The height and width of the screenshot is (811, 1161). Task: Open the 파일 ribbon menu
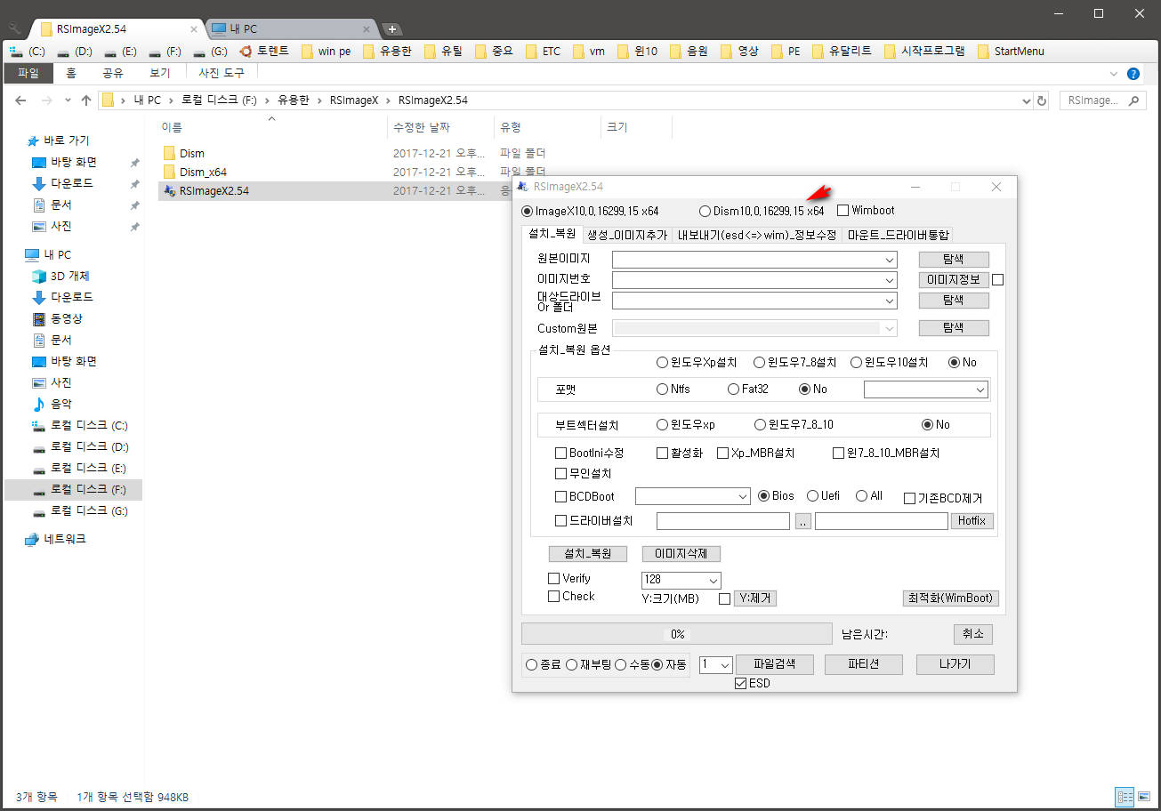[28, 74]
